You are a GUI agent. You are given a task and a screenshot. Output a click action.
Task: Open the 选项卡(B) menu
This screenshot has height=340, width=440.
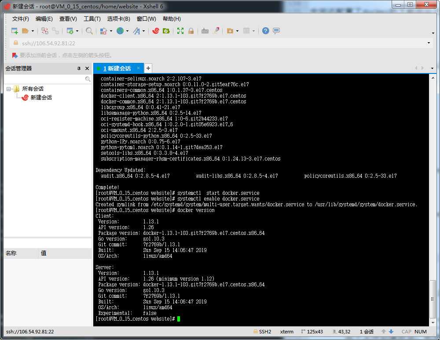click(119, 19)
